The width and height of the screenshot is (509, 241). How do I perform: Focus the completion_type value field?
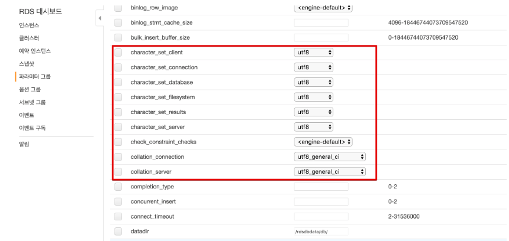pyautogui.click(x=321, y=187)
